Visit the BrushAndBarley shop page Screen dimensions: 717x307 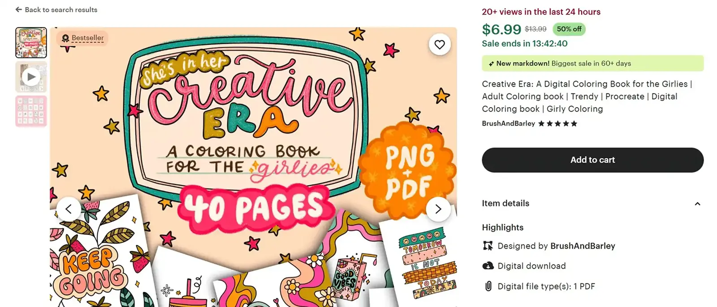pyautogui.click(x=508, y=123)
